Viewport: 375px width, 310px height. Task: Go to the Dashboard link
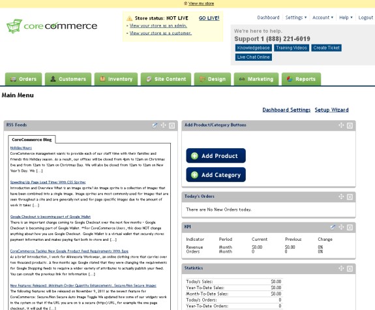pos(268,18)
